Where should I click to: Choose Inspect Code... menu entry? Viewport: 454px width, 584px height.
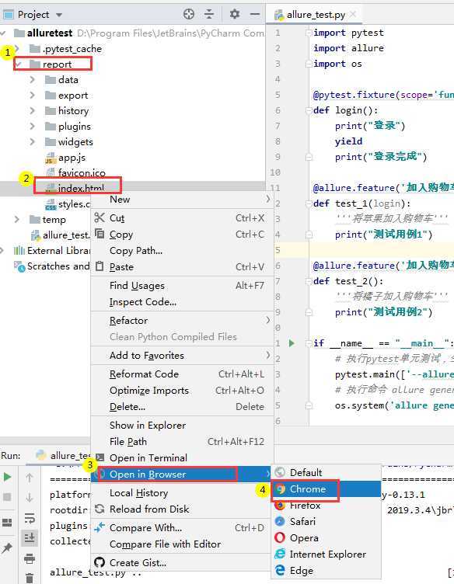182,302
